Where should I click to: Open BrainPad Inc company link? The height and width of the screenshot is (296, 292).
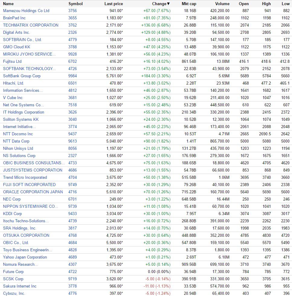(14, 18)
